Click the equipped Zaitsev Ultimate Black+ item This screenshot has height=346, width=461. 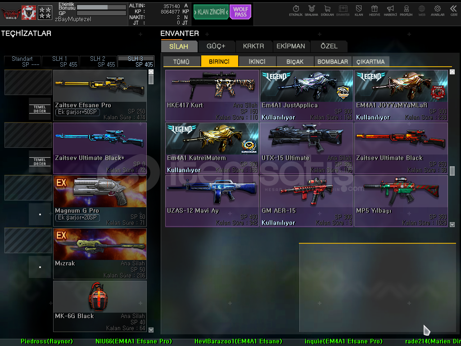(x=100, y=148)
